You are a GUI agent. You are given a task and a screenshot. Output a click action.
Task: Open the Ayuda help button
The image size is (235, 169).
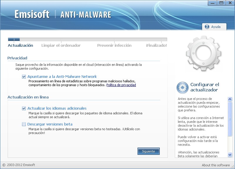click(214, 27)
